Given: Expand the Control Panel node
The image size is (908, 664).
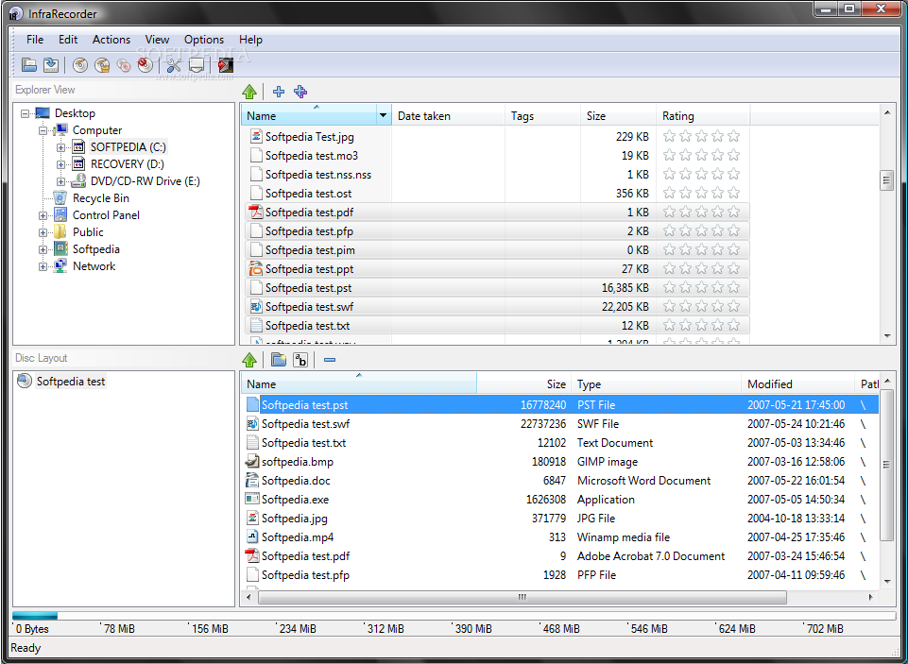Looking at the screenshot, I should tap(43, 216).
